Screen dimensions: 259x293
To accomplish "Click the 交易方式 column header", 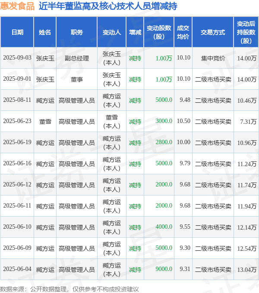I will 213,32.
